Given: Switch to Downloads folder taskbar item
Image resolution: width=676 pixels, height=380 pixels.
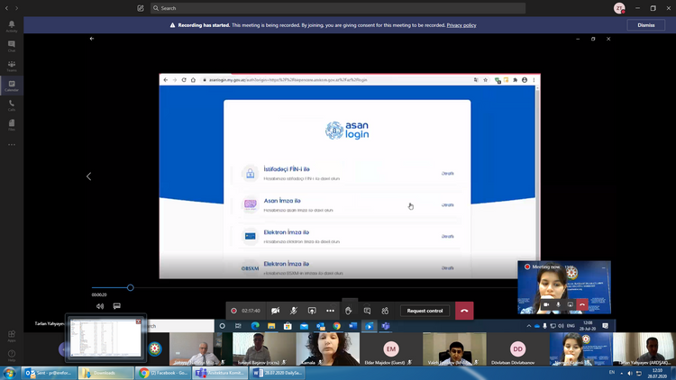Looking at the screenshot, I should click(x=105, y=373).
